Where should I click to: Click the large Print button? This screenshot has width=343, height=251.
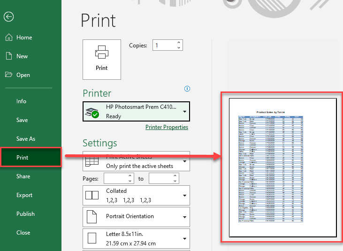(x=102, y=59)
